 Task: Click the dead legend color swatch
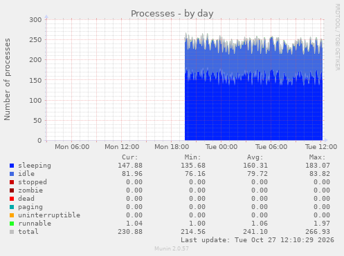point(12,199)
